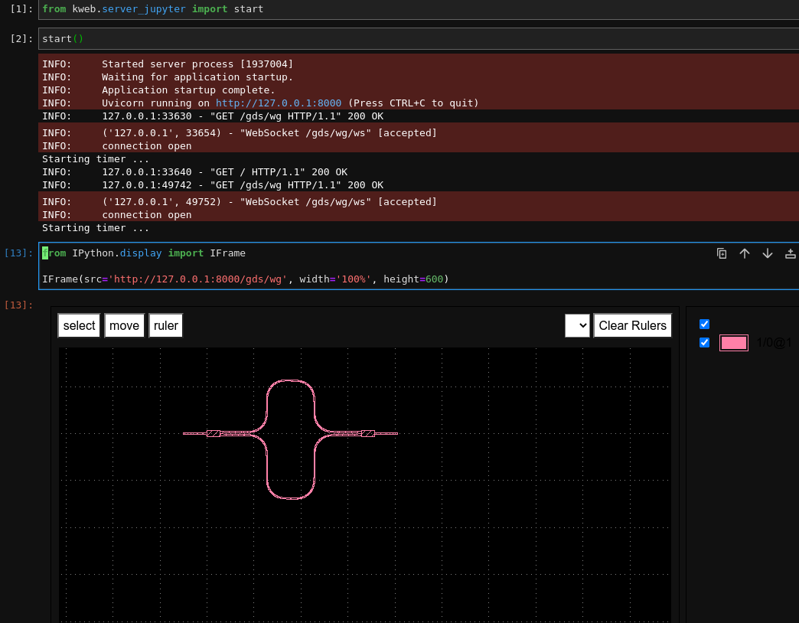Click the cell [2] prompt number
Viewport: 799px width, 623px height.
[x=21, y=39]
